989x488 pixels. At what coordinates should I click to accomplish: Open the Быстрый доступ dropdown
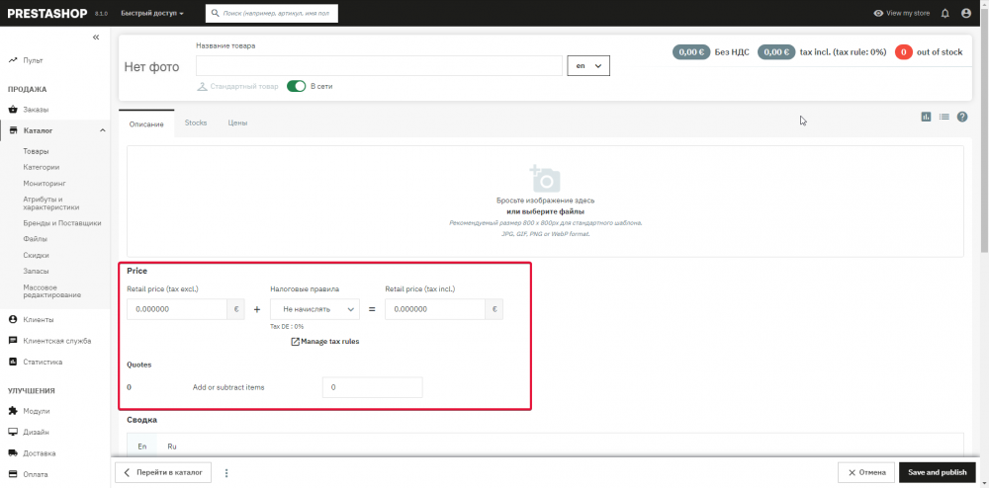tap(152, 13)
